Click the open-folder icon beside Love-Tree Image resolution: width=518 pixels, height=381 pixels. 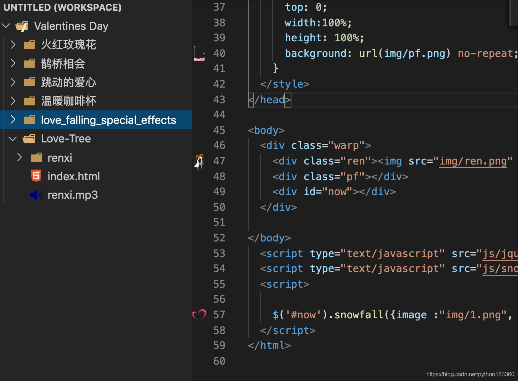tap(29, 139)
